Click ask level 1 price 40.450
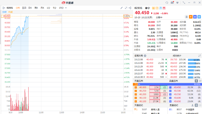Image resolution: width=202 pixels, height=114 pixels. pyautogui.click(x=177, y=87)
